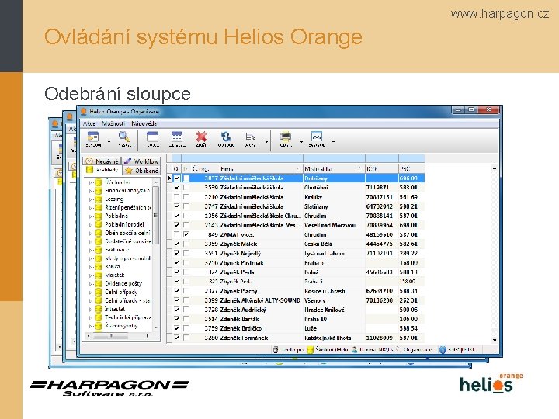The height and width of the screenshot is (419, 559).
Task: Click the first status bar icon at left
Action: [276, 350]
